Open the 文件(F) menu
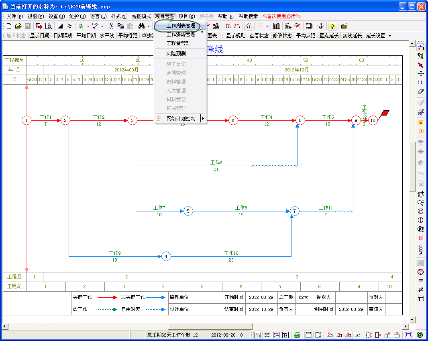Viewport: 428px width, 341px height. pyautogui.click(x=15, y=16)
